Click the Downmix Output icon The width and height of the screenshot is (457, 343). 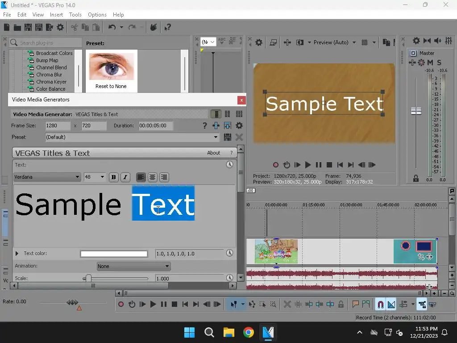[427, 41]
